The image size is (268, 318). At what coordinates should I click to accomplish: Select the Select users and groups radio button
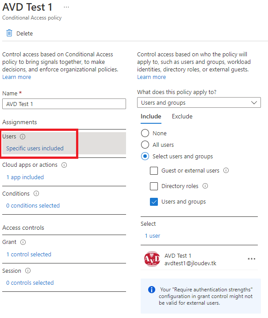point(145,156)
